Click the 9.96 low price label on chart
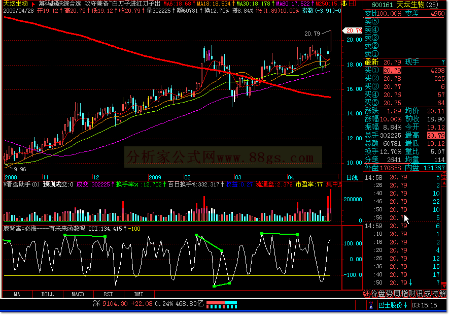The height and width of the screenshot is (315, 450). pyautogui.click(x=20, y=169)
